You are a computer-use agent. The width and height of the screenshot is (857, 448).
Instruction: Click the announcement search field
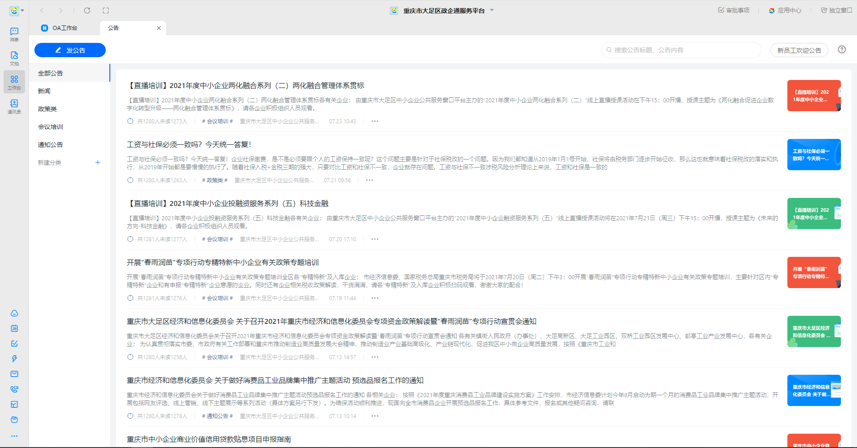[x=681, y=50]
